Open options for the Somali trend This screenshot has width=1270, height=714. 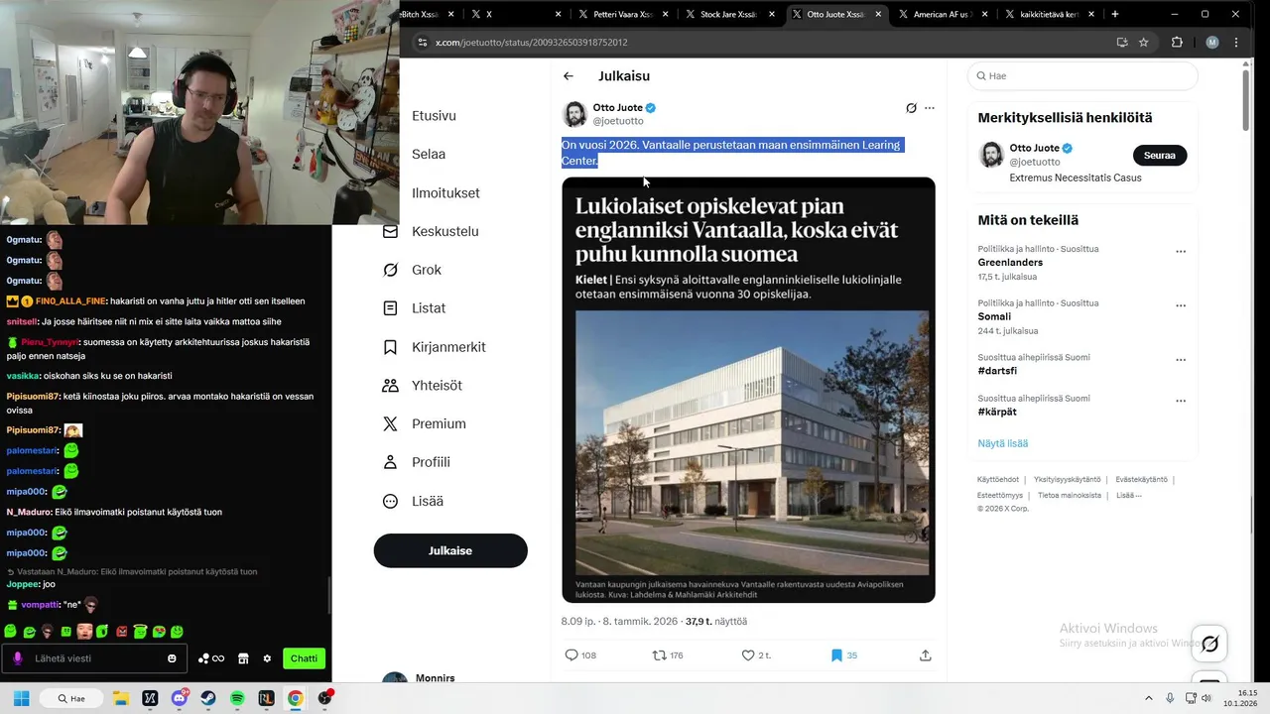click(x=1181, y=305)
